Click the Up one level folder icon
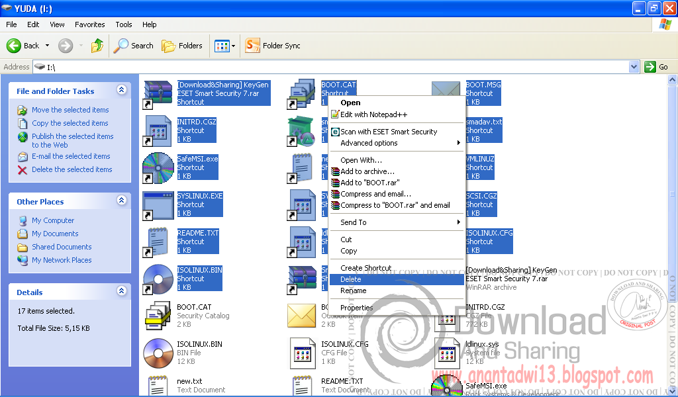The image size is (678, 397). 97,46
